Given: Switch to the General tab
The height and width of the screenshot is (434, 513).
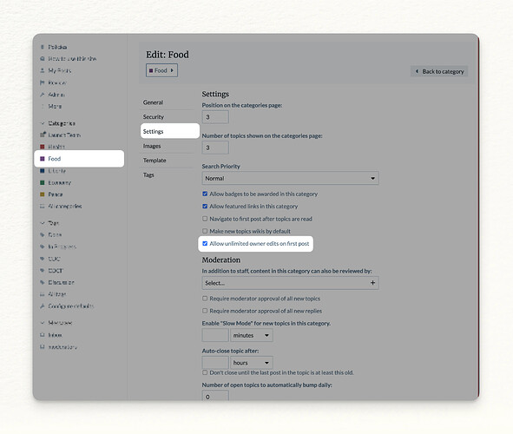Looking at the screenshot, I should click(153, 102).
